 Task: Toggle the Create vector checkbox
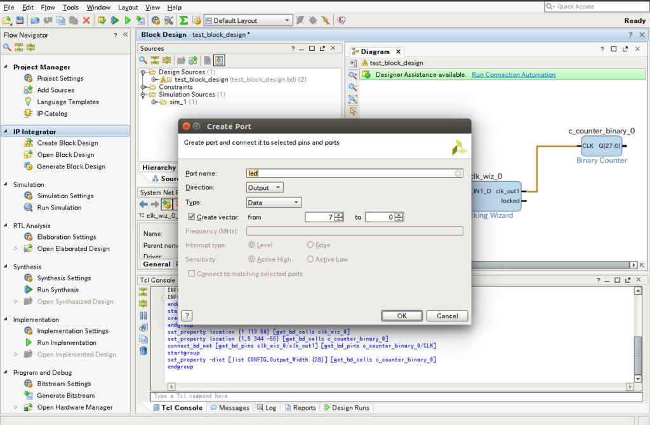[x=191, y=217]
